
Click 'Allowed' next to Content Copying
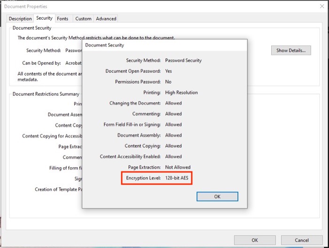[x=173, y=146]
